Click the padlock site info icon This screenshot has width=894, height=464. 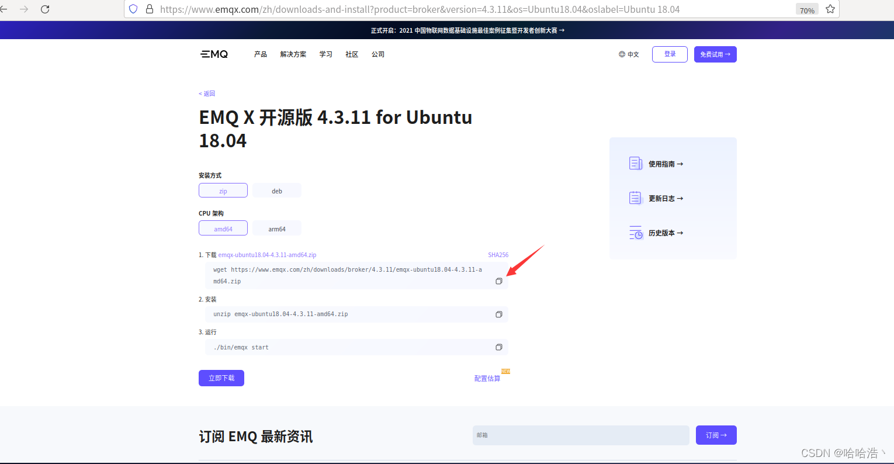[150, 9]
